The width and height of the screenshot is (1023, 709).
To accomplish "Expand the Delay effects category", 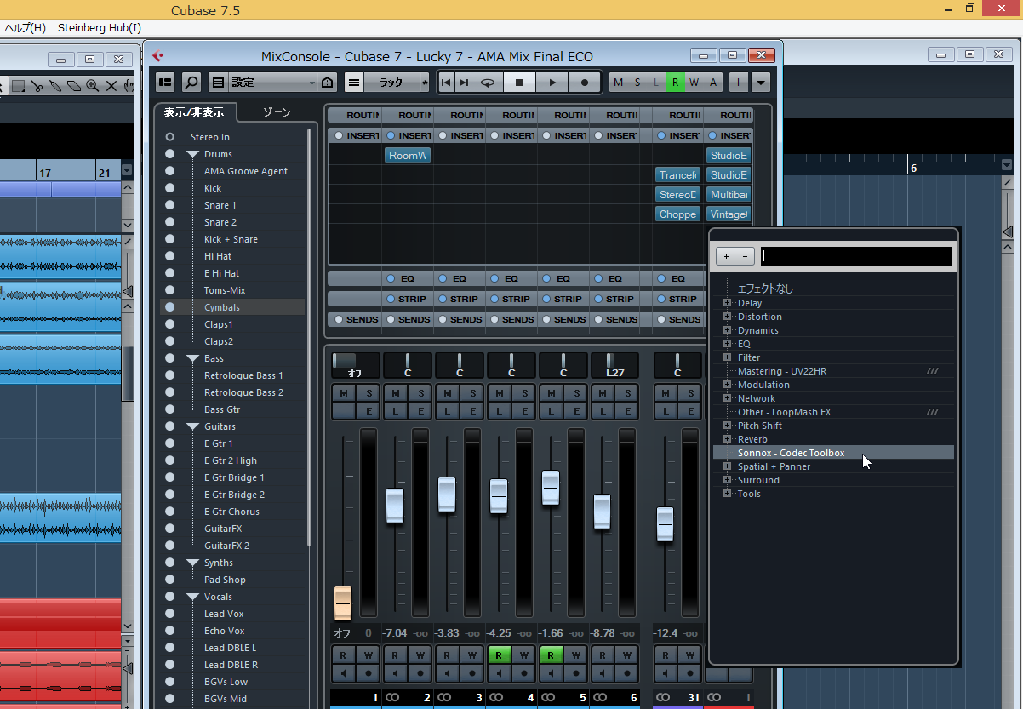I will 728,303.
